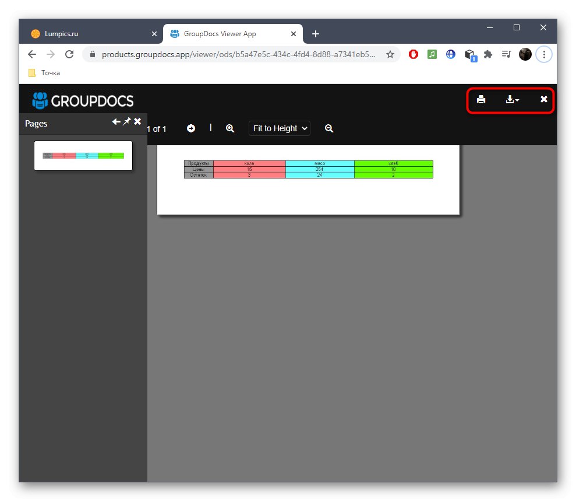576x501 pixels.
Task: Click the '1 of 1' page indicator
Action: click(157, 129)
